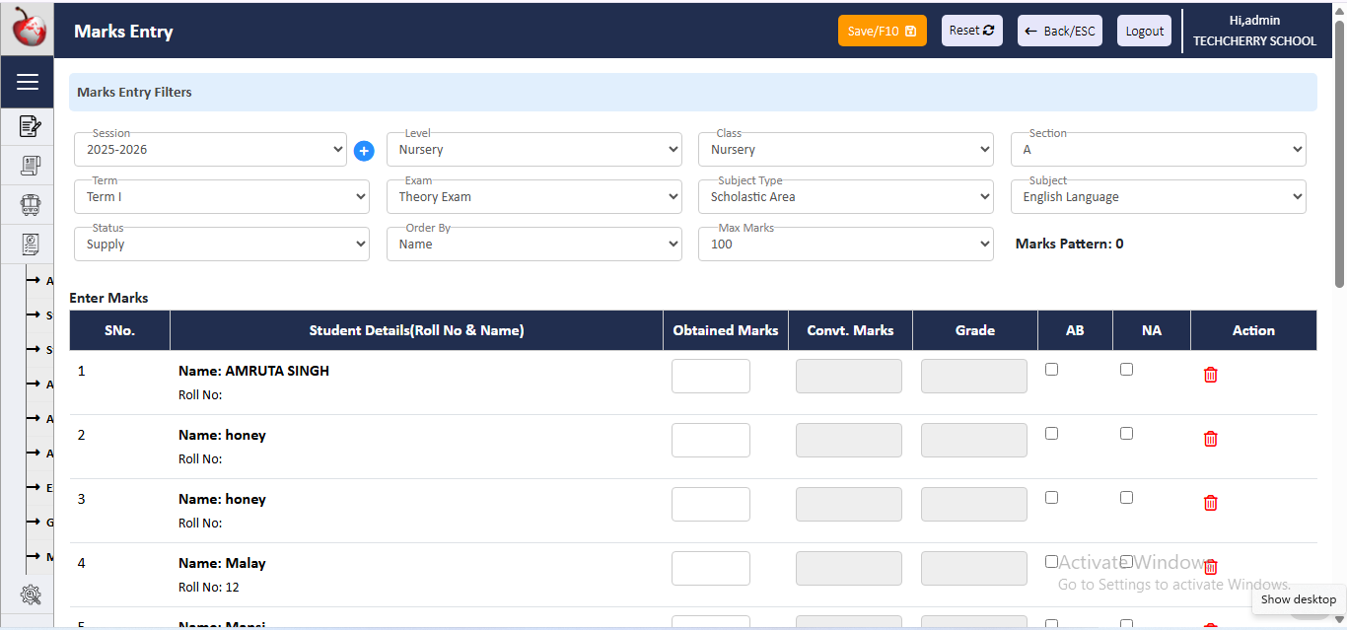Screen dimensions: 1347x630
Task: Open the settings gear icon in the sidebar
Action: (x=30, y=595)
